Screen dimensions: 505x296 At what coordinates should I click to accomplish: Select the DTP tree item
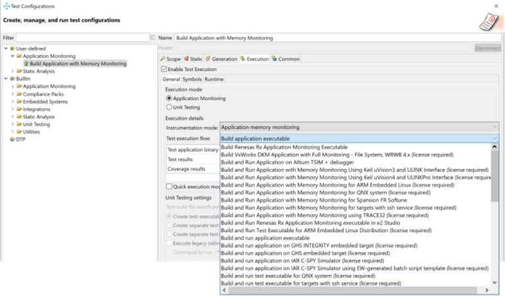pos(20,139)
